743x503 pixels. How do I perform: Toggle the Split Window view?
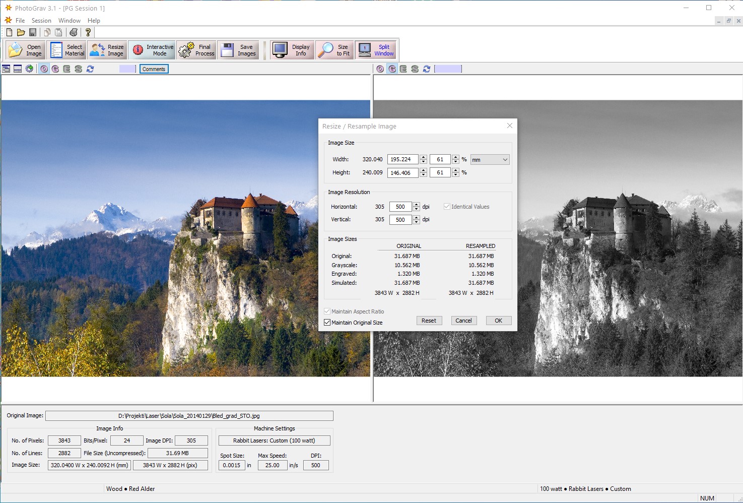(x=376, y=50)
